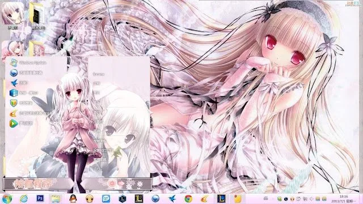Screen dimensions: 363x204
Task: Launch the gold L League icon beside the hexagon icon
Action: click(x=139, y=199)
